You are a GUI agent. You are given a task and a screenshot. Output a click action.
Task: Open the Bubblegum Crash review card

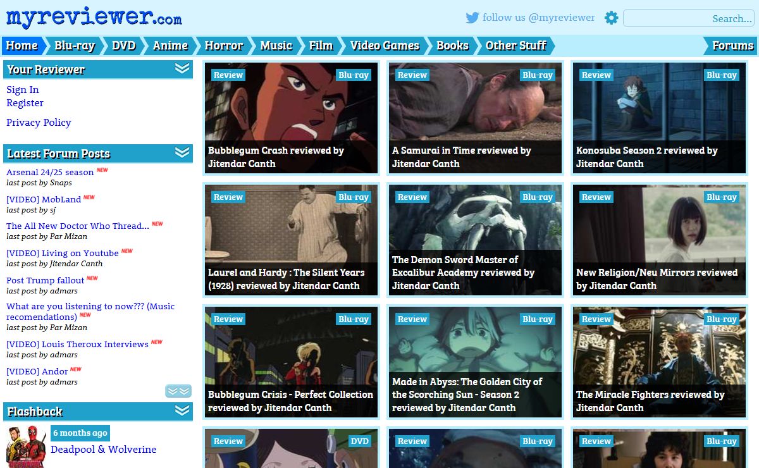(x=291, y=118)
